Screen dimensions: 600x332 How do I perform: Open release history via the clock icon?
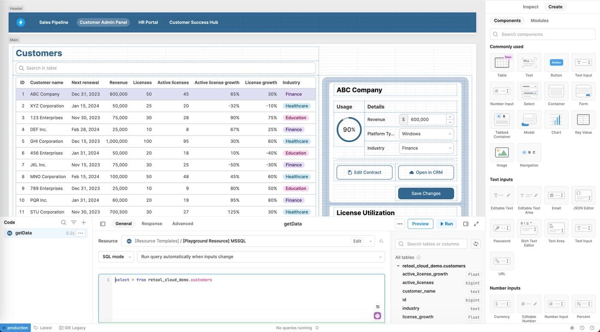coord(582,328)
